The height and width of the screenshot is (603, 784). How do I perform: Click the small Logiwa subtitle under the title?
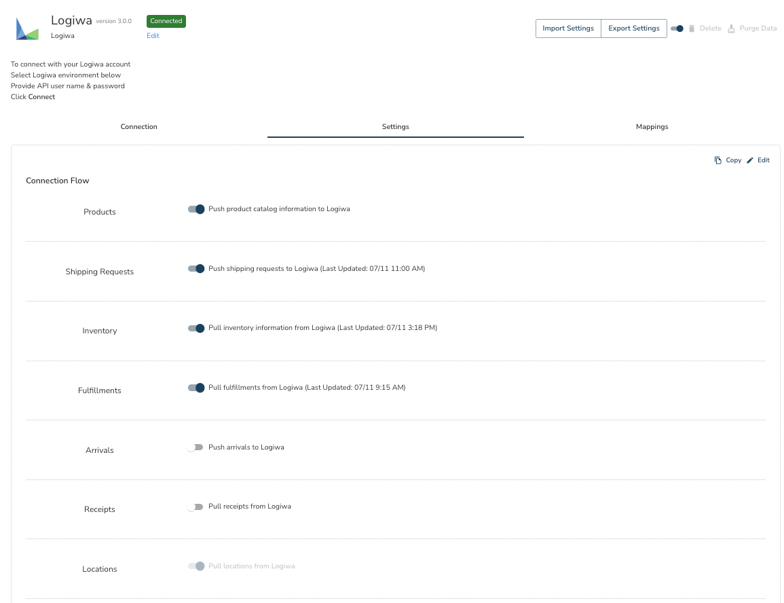click(62, 35)
